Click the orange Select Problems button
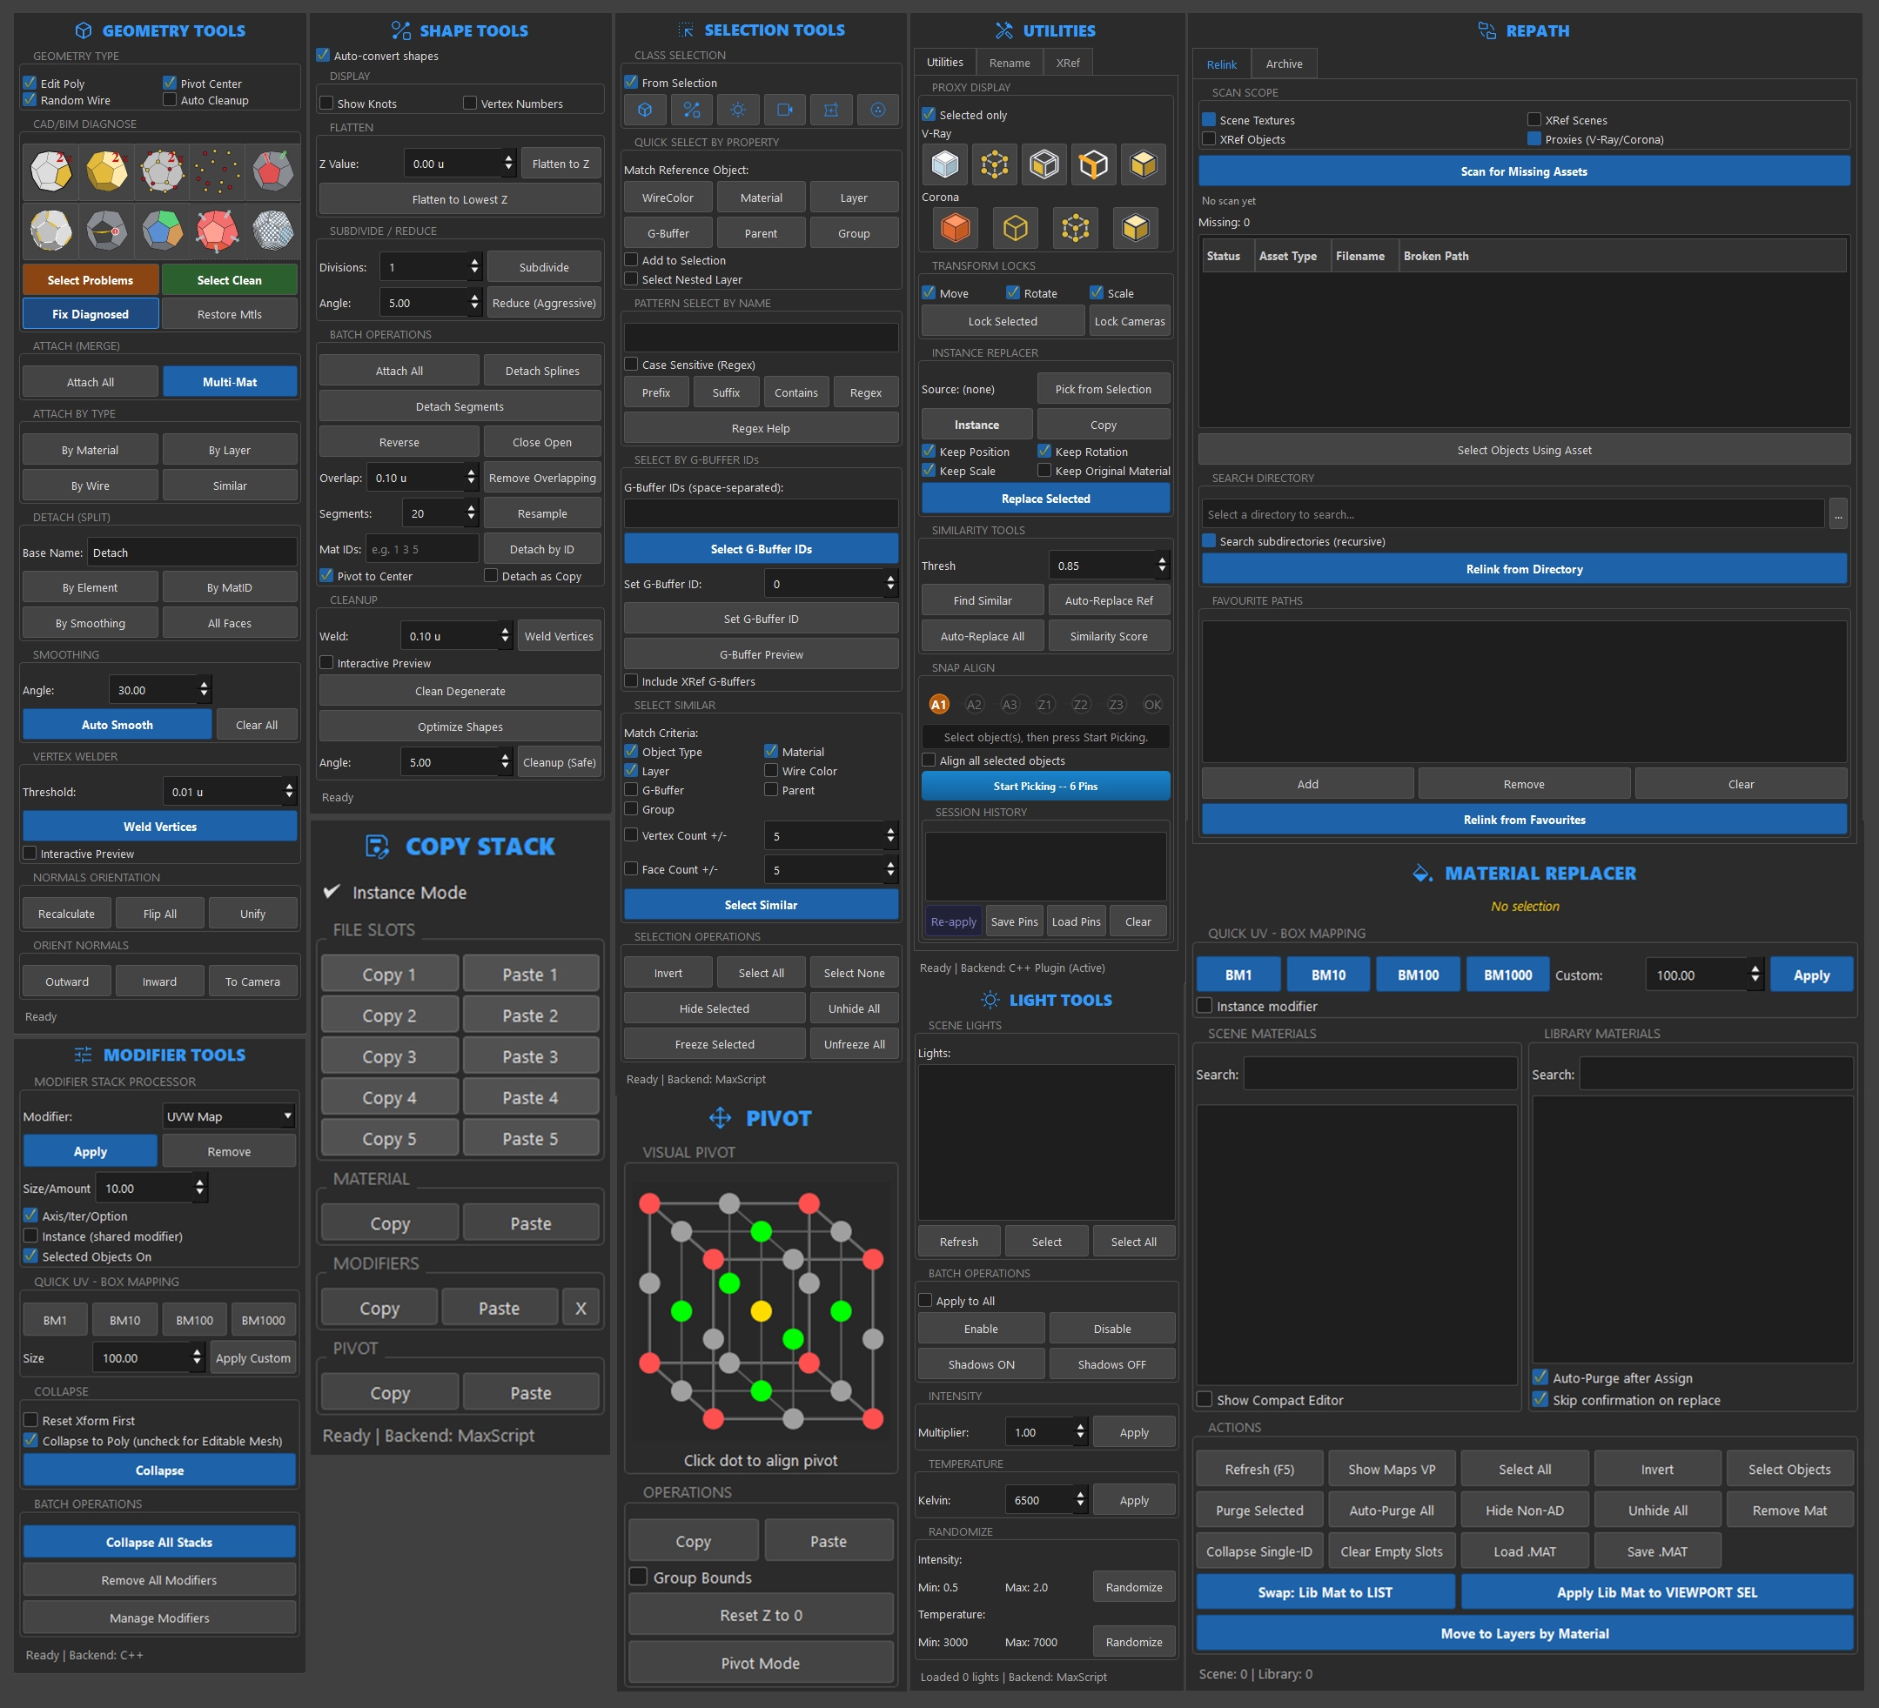 pyautogui.click(x=91, y=280)
